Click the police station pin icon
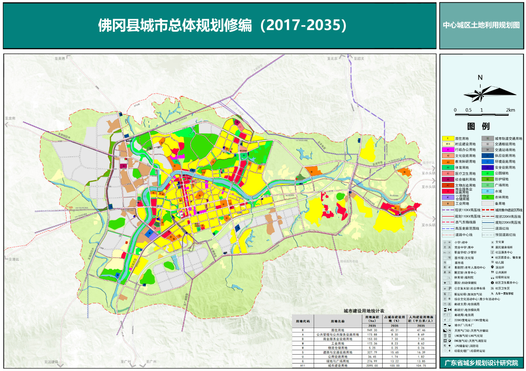The width and height of the screenshot is (526, 371). [492, 267]
